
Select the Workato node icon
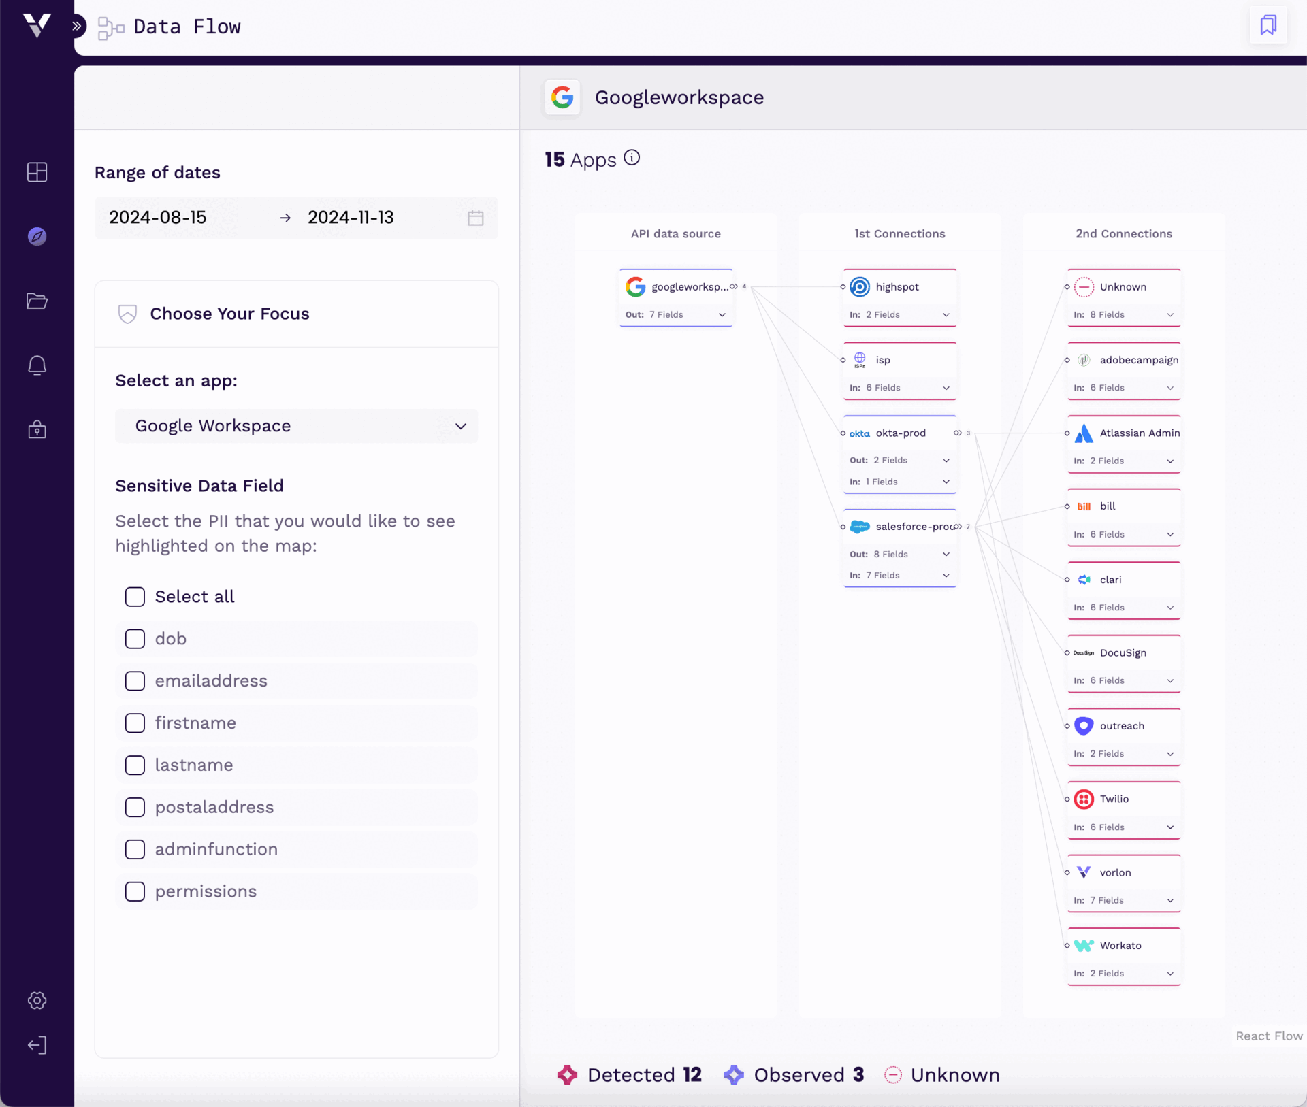pos(1084,945)
